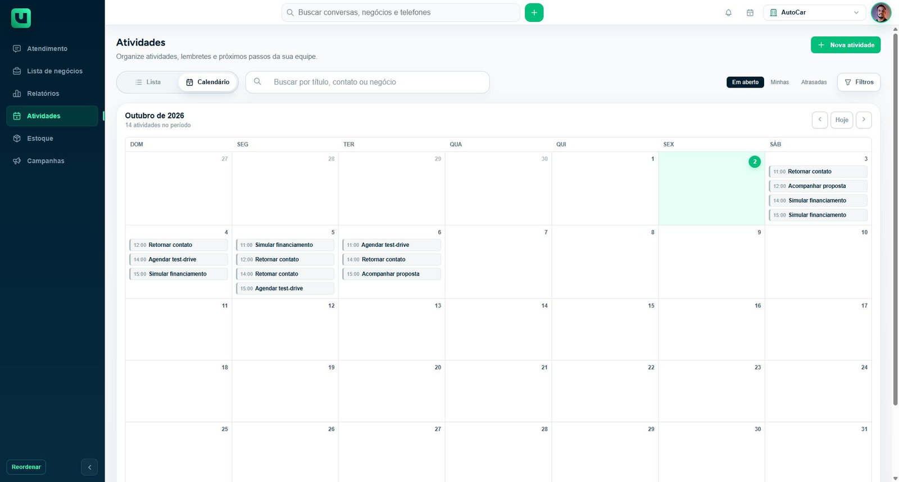Click the Nova atividade button
The height and width of the screenshot is (482, 899).
[x=846, y=45]
